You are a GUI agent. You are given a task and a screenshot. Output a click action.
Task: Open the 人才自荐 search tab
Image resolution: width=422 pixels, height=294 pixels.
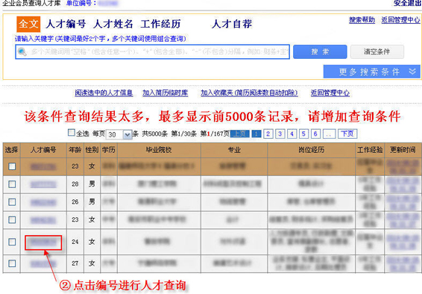click(232, 24)
